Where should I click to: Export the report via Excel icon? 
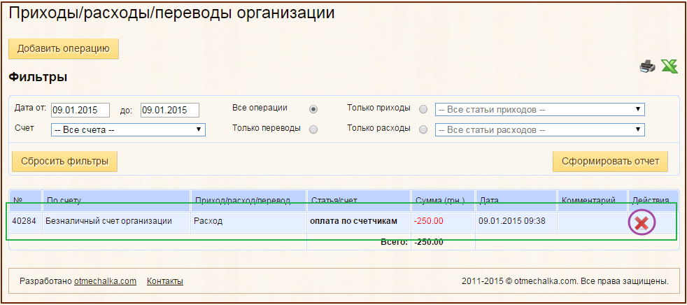click(669, 66)
